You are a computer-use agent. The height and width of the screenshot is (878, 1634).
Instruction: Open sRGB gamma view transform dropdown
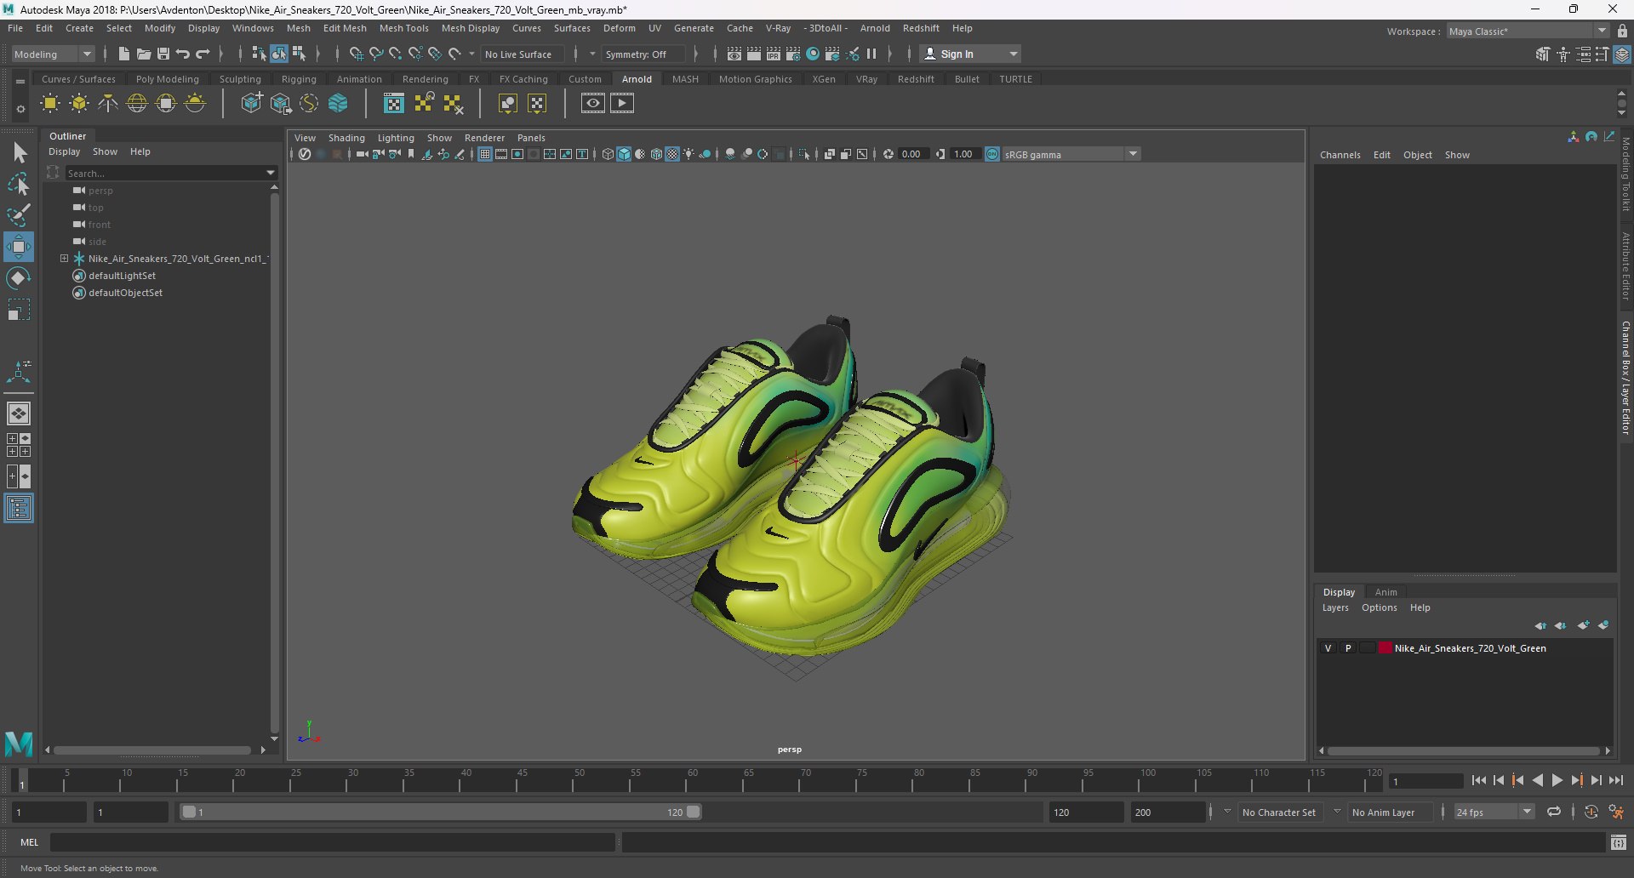[1133, 154]
